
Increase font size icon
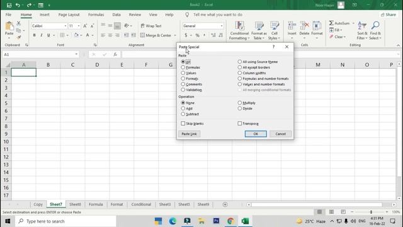coord(85,26)
